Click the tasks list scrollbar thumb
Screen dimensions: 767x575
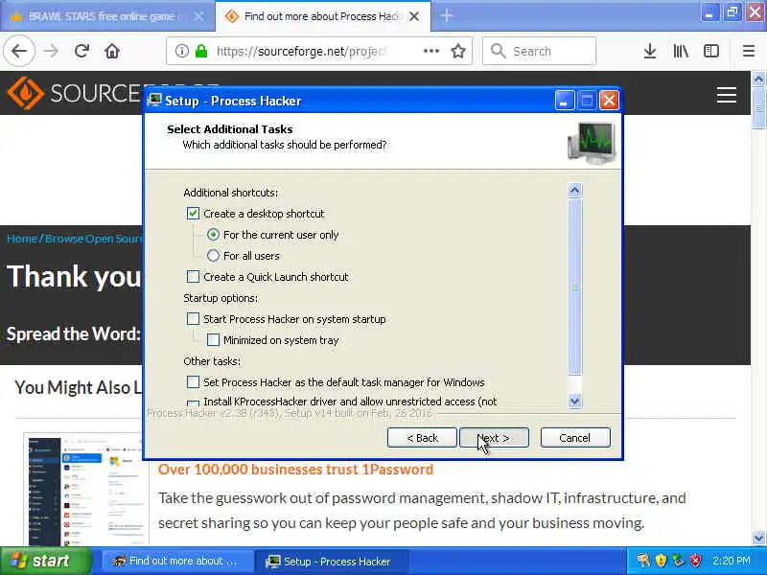pyautogui.click(x=574, y=287)
